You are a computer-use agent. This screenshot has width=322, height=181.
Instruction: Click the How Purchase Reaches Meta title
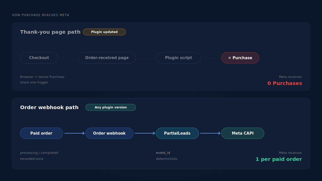pyautogui.click(x=41, y=15)
